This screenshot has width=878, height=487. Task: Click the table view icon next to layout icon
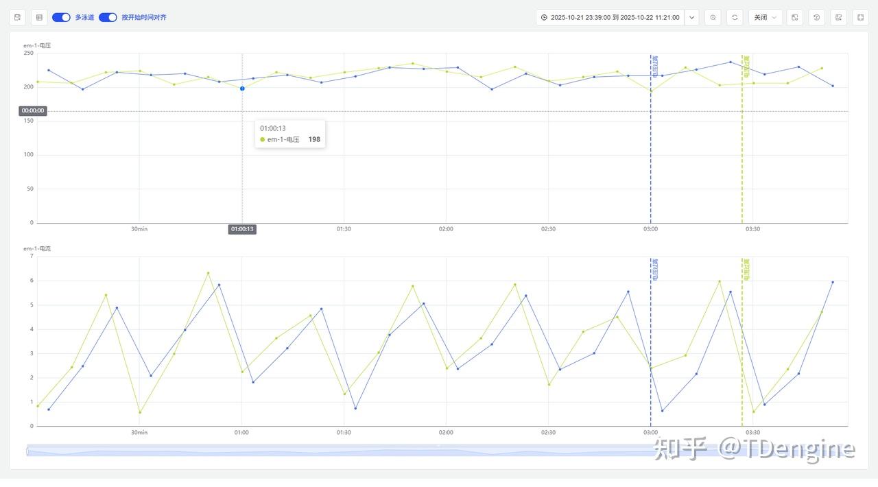tap(38, 17)
